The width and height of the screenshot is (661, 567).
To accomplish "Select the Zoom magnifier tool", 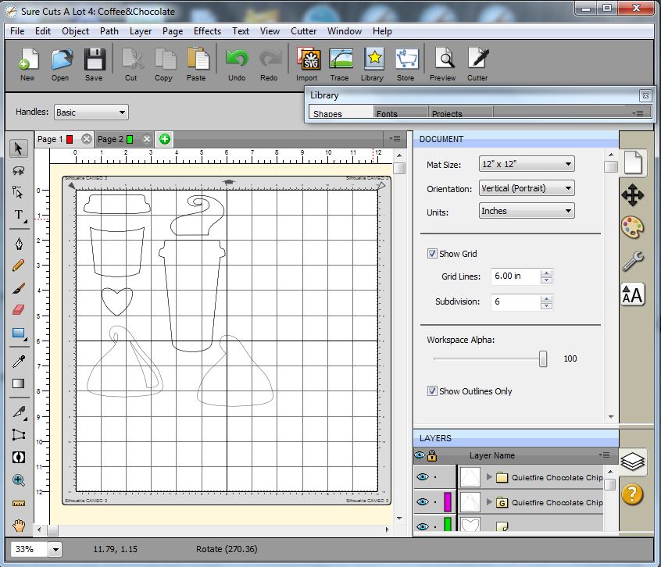I will [x=19, y=480].
